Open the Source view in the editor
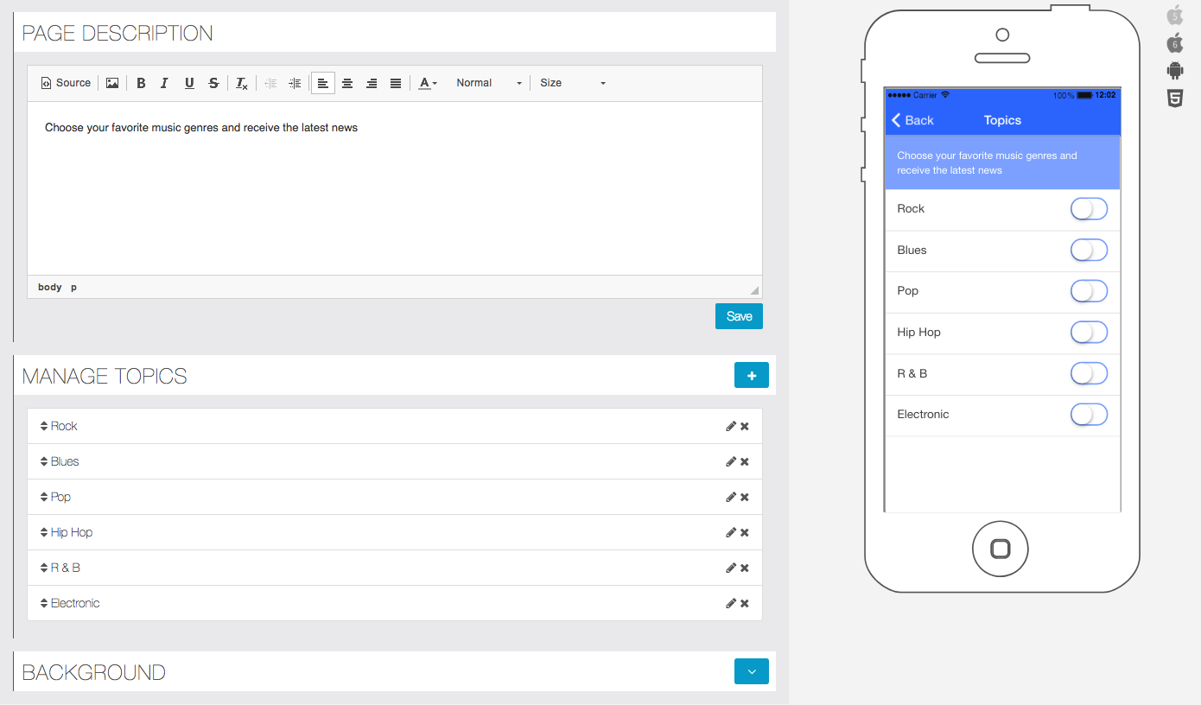Image resolution: width=1201 pixels, height=705 pixels. point(66,83)
